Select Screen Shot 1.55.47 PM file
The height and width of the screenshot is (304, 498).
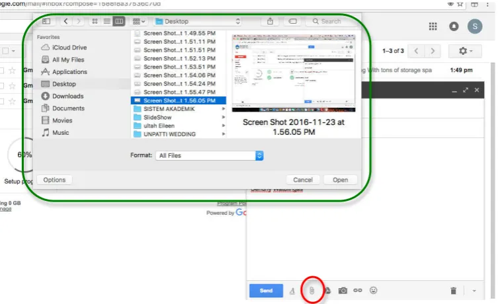tap(179, 92)
